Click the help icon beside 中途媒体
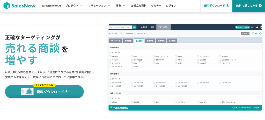The width and height of the screenshot is (265, 120). 118,48
